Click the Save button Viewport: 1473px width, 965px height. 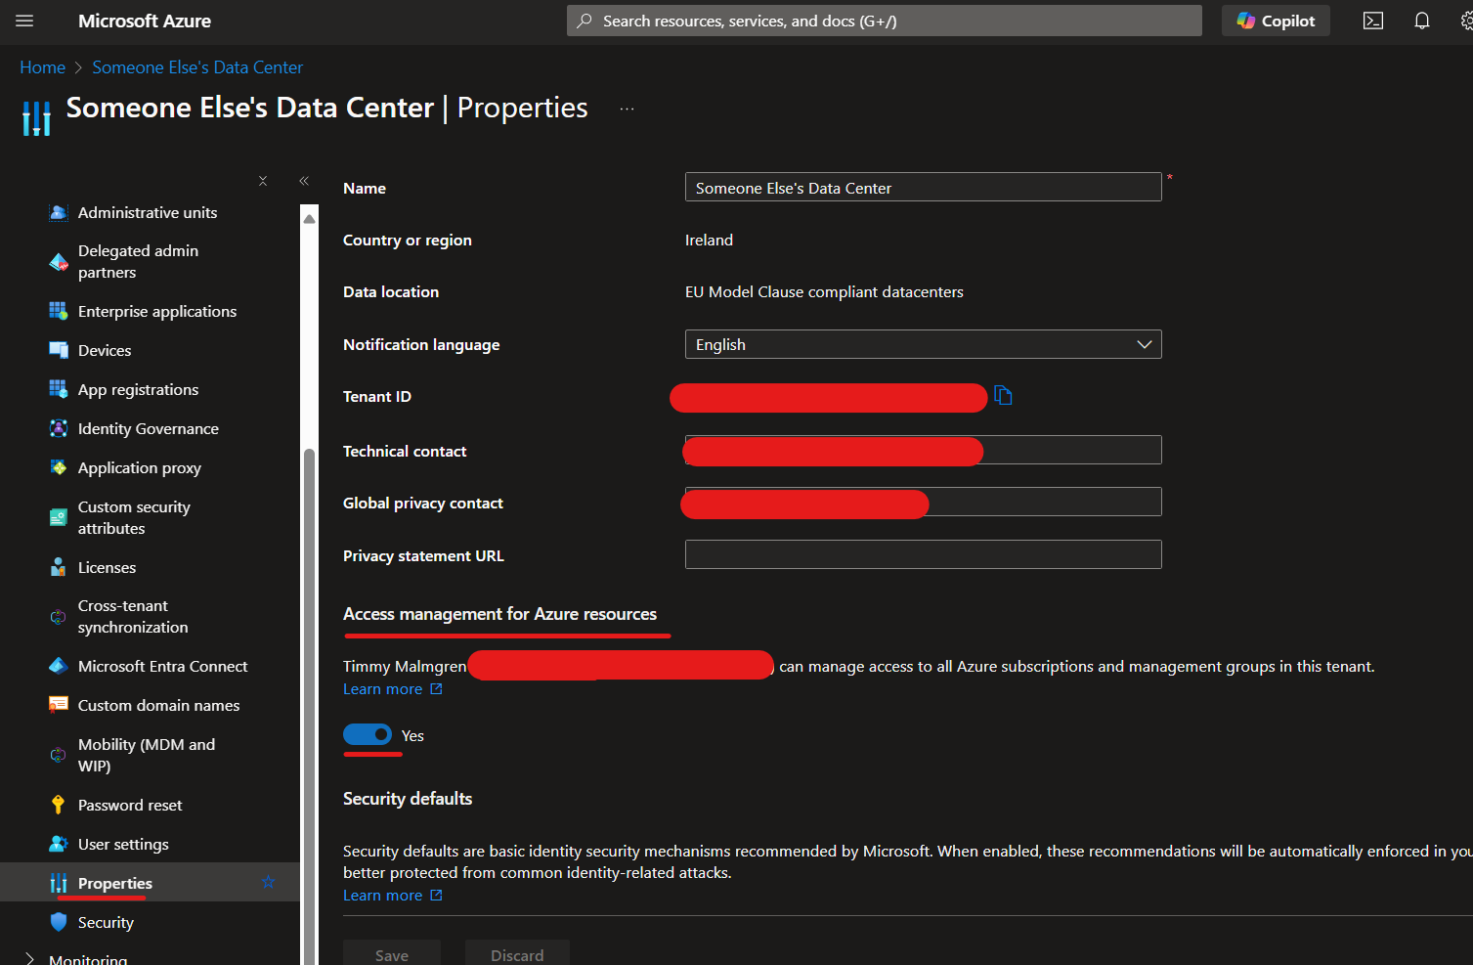392,953
